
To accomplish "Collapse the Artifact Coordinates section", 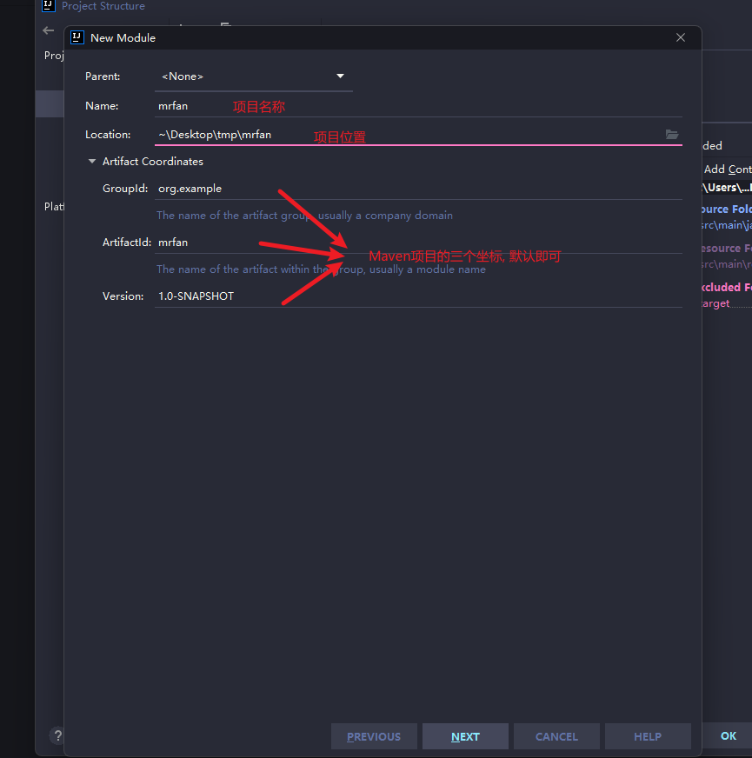I will (92, 162).
